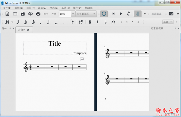The height and width of the screenshot is (117, 181).
Task: Open the Edit menu (编辑)
Action: [19, 8]
